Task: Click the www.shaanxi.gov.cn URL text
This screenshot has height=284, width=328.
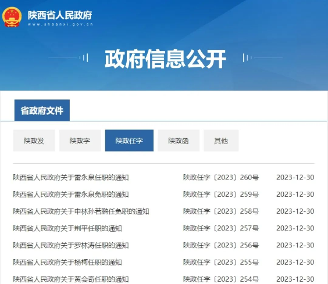Action: 60,24
